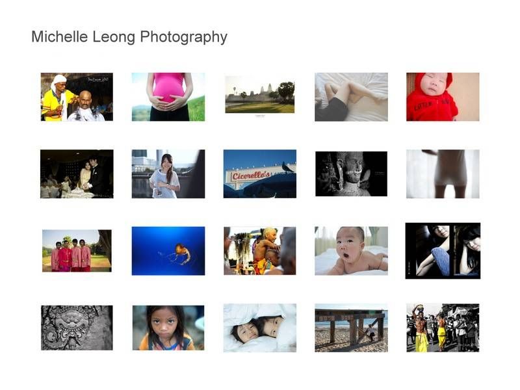
Task: Select the sleeping baby in red hoodie
Action: (443, 97)
